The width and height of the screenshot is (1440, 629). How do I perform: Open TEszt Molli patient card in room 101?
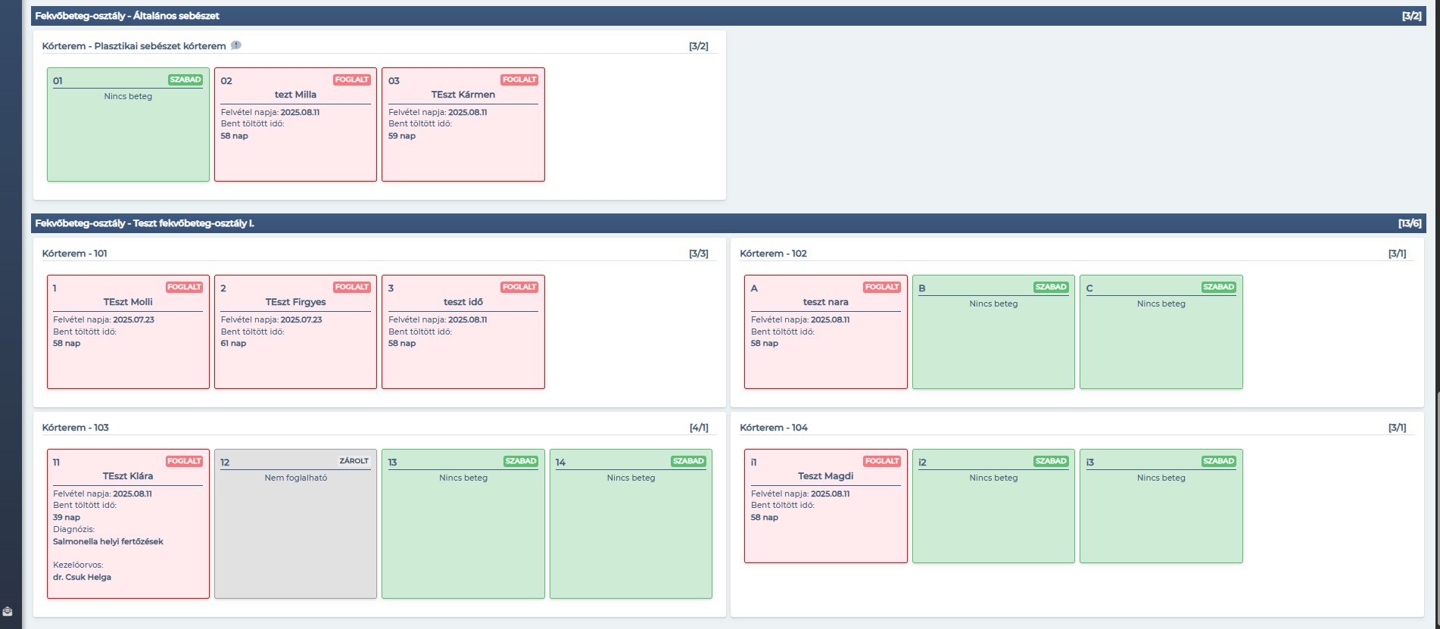[128, 332]
